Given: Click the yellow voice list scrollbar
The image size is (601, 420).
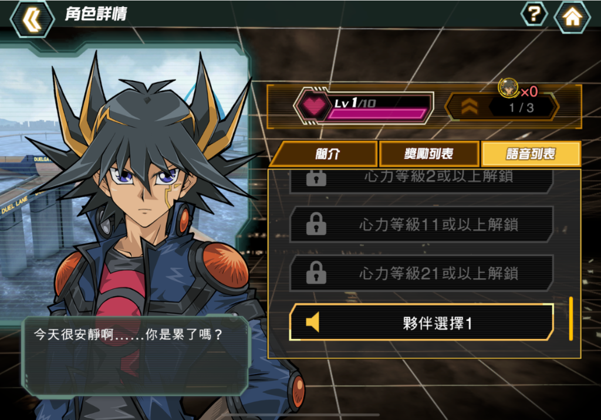Looking at the screenshot, I should pos(571,319).
